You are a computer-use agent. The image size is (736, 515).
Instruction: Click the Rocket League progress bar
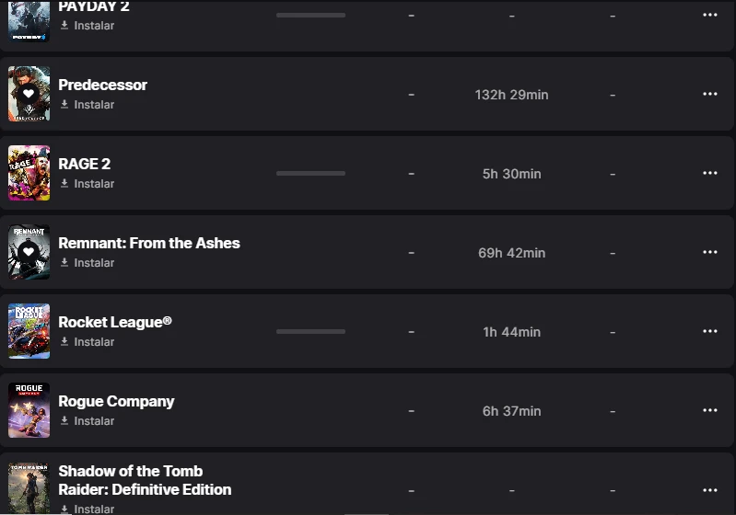click(x=310, y=331)
